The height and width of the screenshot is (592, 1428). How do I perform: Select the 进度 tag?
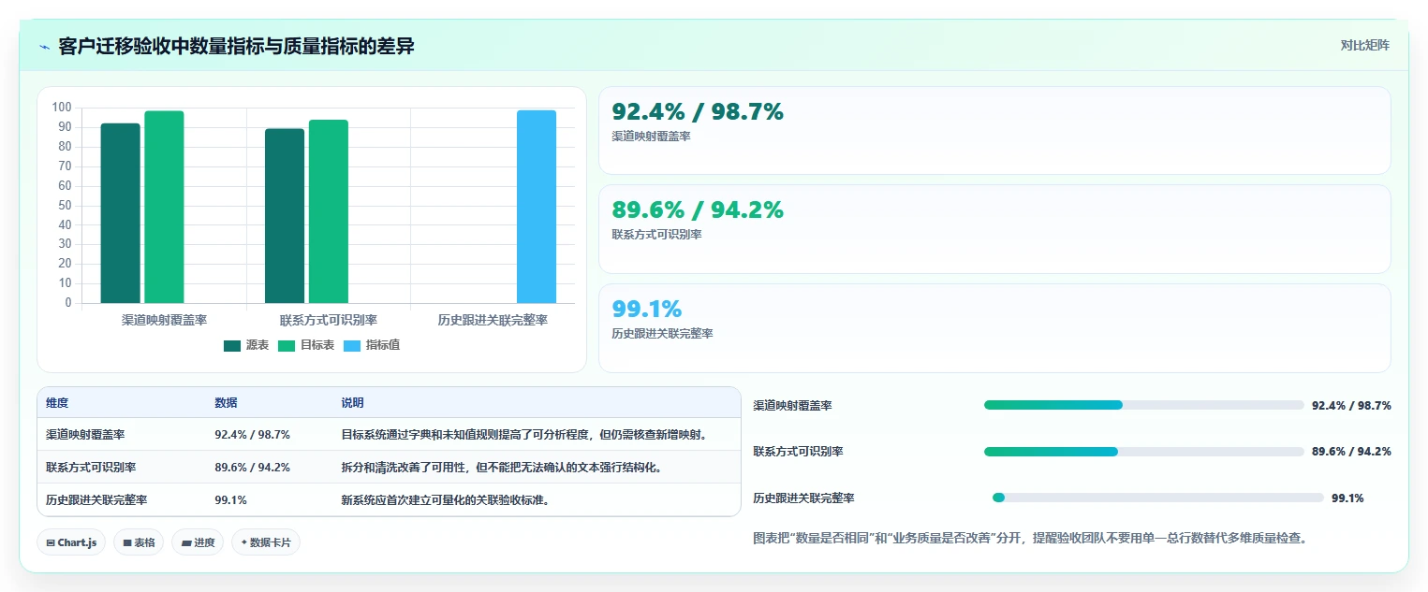pyautogui.click(x=198, y=542)
